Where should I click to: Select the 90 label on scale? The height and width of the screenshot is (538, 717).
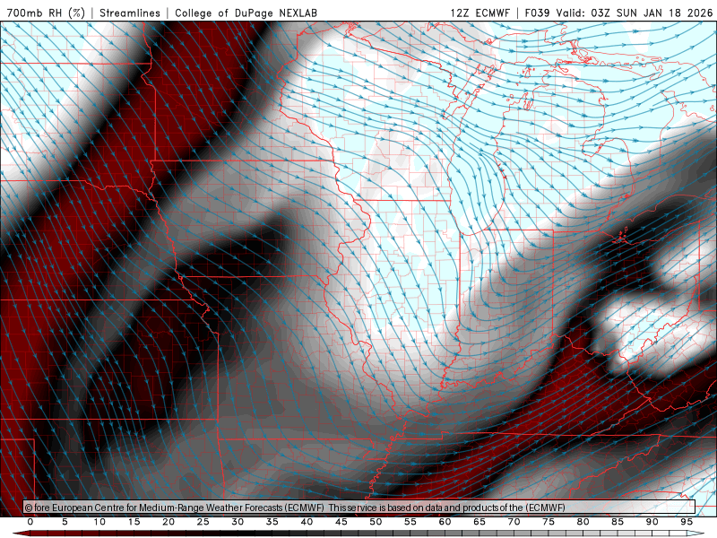tap(652, 522)
